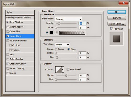Click the glow gradient bar
The image size is (131, 97).
pyautogui.click(x=71, y=33)
